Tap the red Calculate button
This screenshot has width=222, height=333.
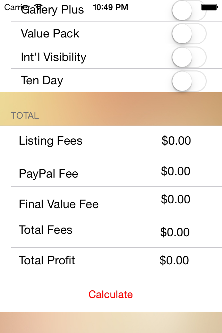point(111,294)
